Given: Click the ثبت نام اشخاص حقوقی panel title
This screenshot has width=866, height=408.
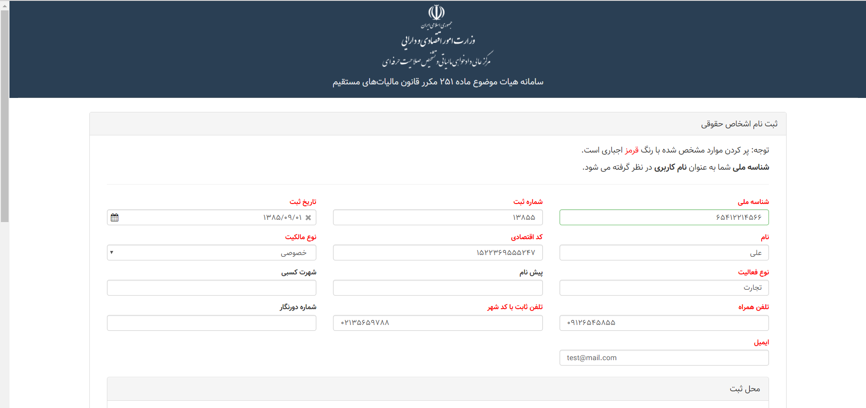Looking at the screenshot, I should click(739, 124).
